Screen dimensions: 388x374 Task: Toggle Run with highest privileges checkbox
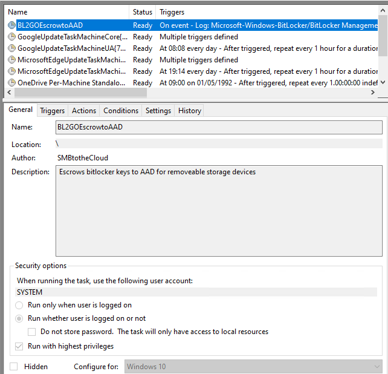20,347
